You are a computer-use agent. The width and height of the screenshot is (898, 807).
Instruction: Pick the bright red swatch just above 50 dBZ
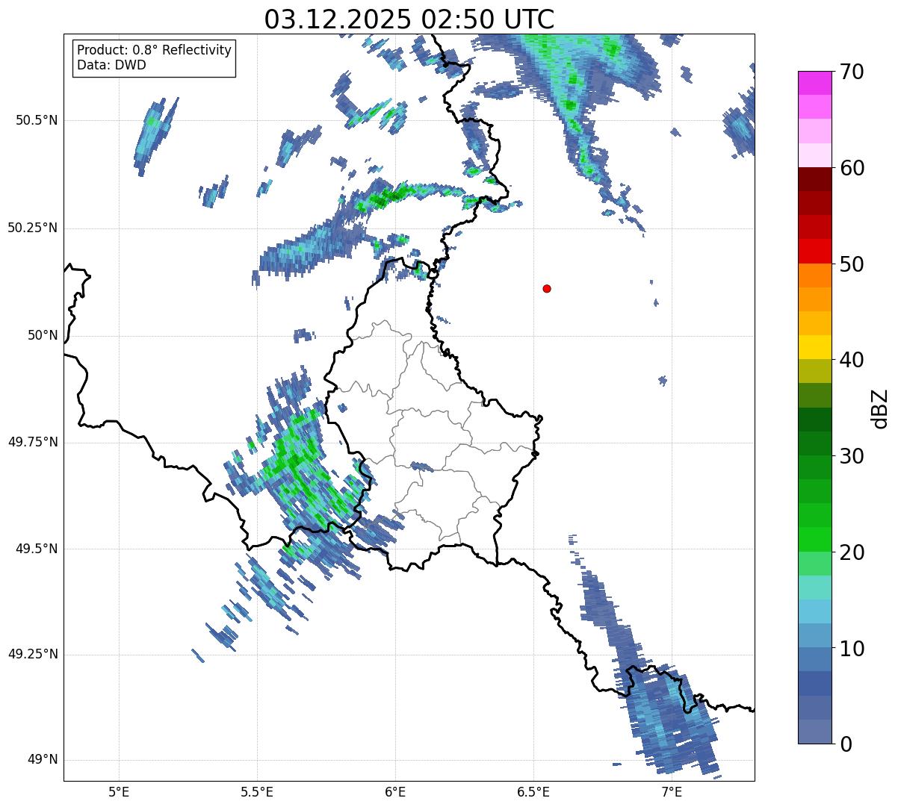point(815,252)
